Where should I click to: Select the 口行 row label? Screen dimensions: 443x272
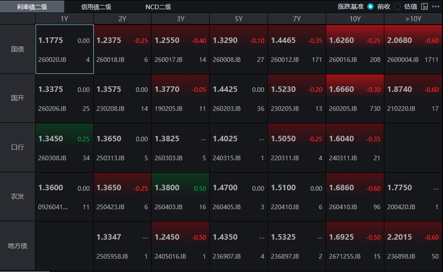tap(17, 147)
